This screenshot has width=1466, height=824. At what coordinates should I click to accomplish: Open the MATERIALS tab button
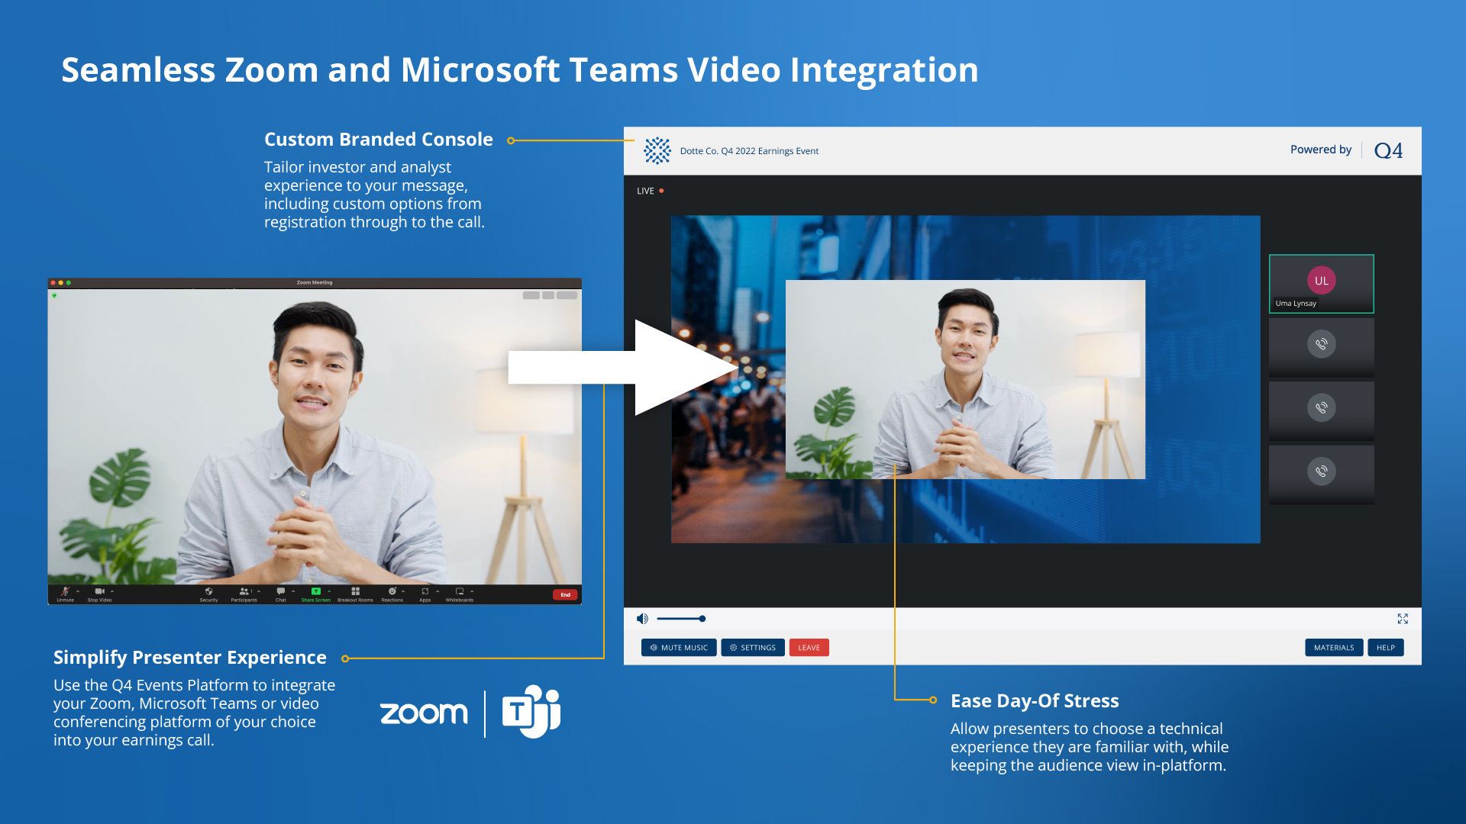[x=1333, y=648]
